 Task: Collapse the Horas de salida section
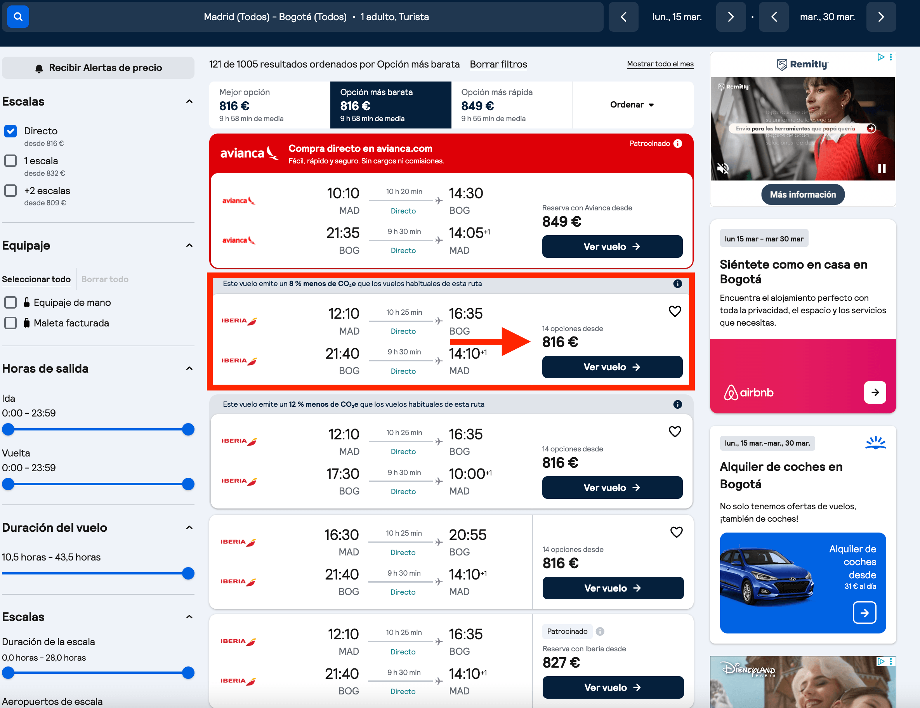pyautogui.click(x=189, y=368)
